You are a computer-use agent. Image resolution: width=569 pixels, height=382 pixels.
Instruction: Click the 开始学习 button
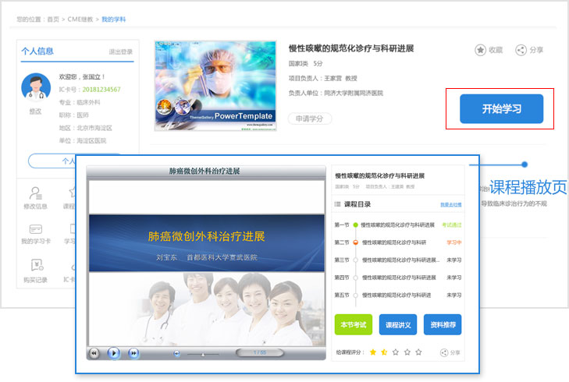502,108
